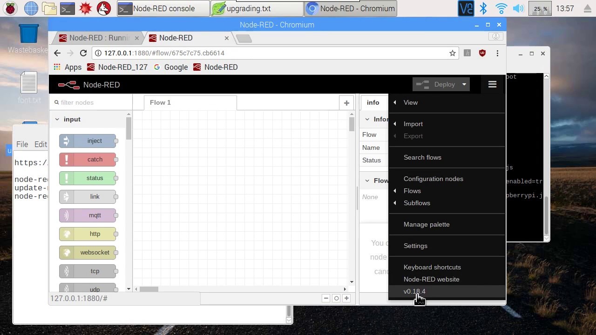This screenshot has width=596, height=335.
Task: Select the status node in the palette
Action: [88, 178]
